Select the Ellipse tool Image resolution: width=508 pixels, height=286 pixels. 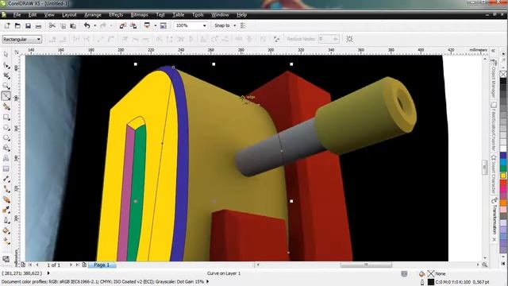tap(6, 127)
